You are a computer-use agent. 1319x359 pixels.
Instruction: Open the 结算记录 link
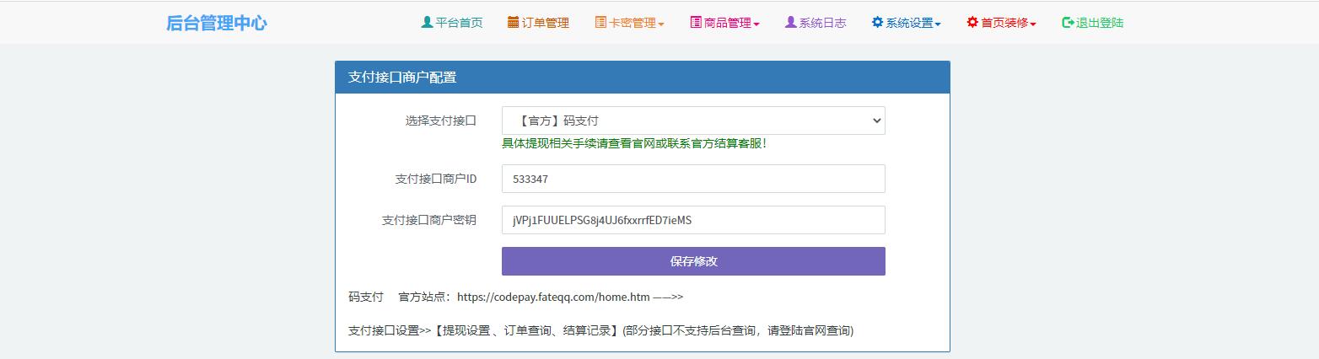(x=585, y=330)
